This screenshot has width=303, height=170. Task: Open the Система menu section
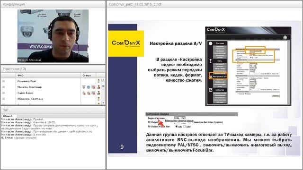(x=220, y=43)
